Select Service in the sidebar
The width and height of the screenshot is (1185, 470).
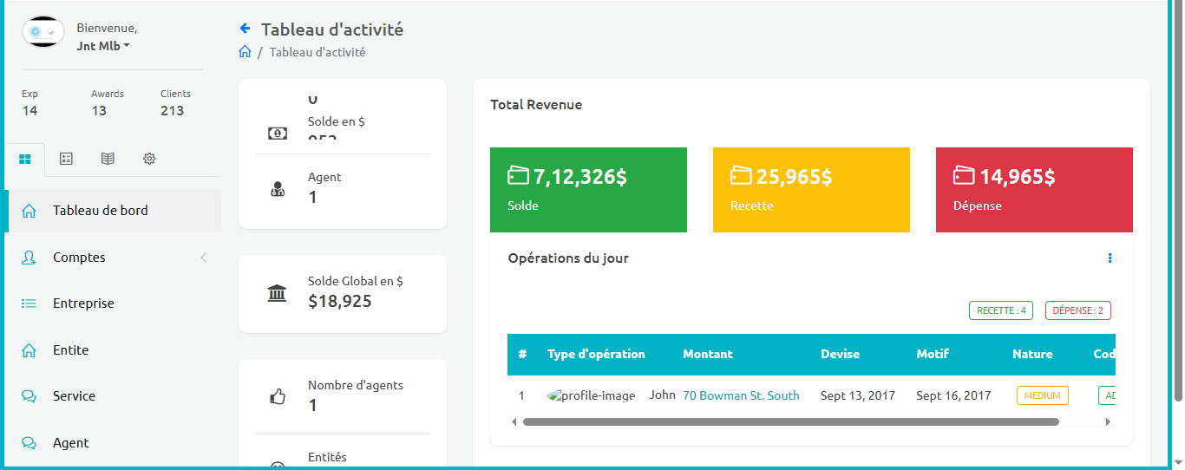(x=74, y=396)
